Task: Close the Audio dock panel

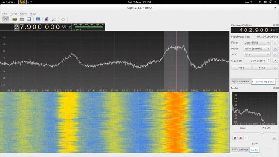Action: [x=277, y=88]
